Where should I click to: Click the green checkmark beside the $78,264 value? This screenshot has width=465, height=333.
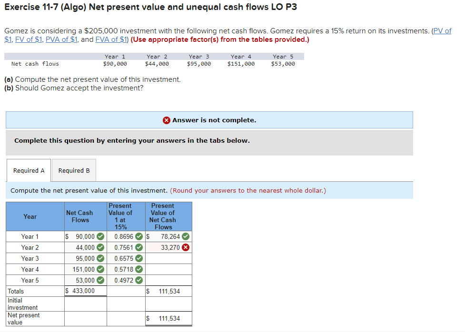(x=185, y=236)
